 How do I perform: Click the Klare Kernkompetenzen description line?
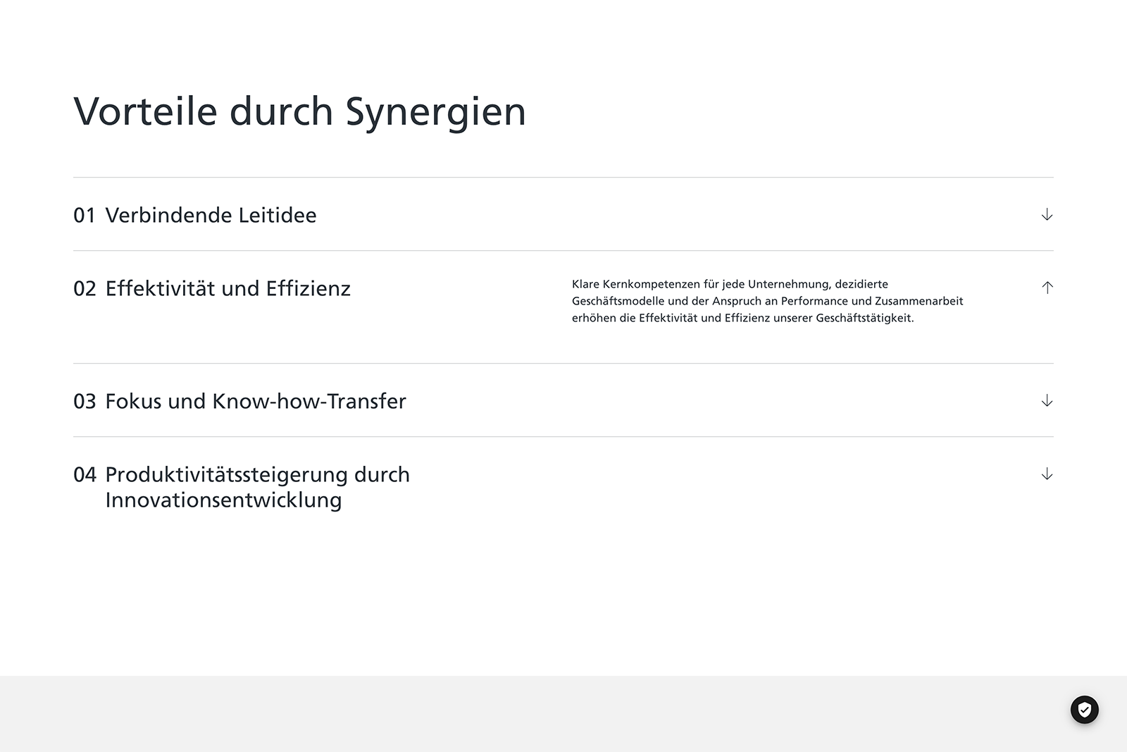point(730,284)
